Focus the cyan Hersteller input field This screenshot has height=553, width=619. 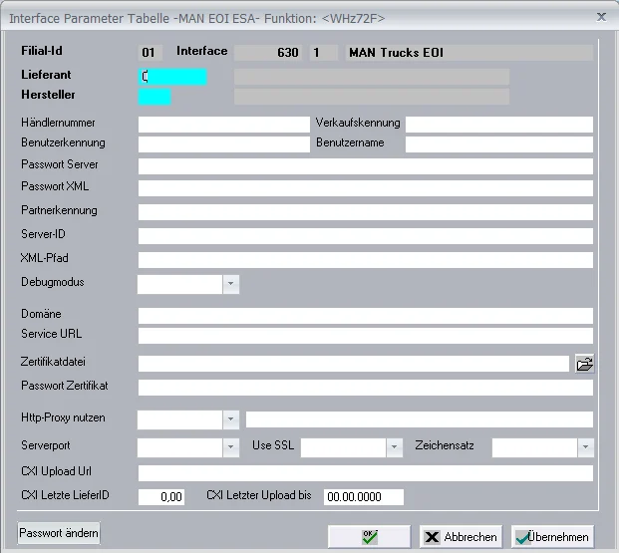point(155,97)
